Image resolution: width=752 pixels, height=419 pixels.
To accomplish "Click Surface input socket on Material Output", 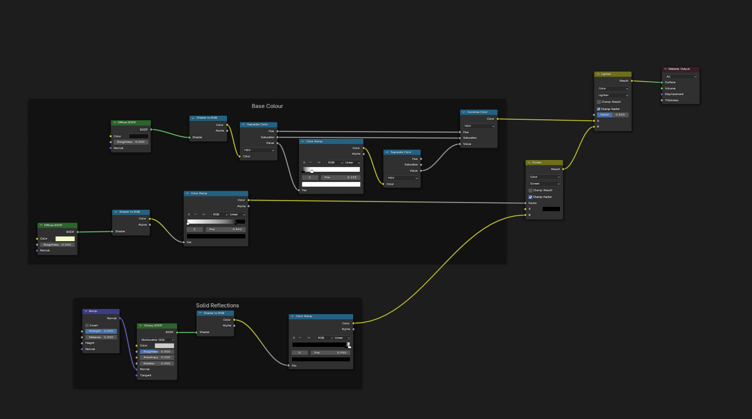I will click(x=662, y=82).
